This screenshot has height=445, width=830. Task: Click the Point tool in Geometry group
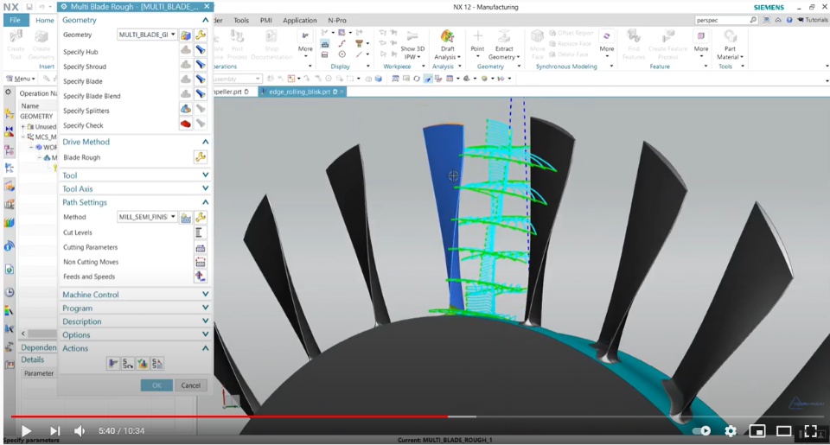click(x=477, y=36)
